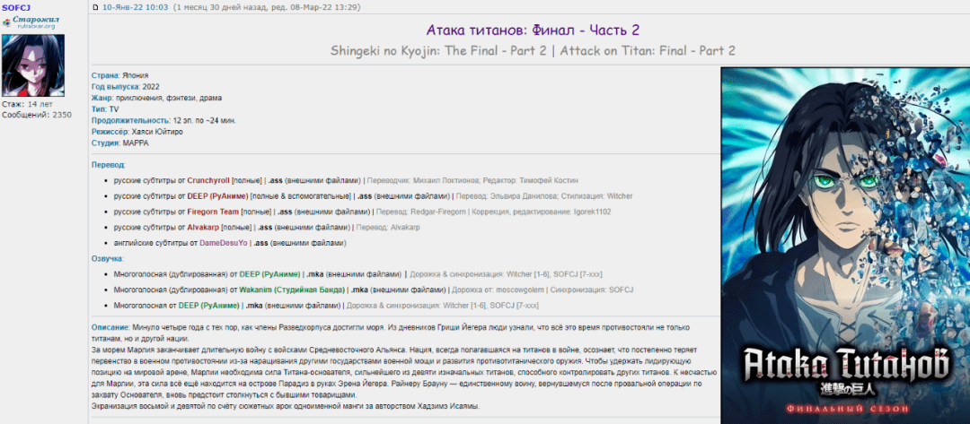970x424 pixels.
Task: Click the Shingeki no Kyojin English subtitle heading
Action: tap(533, 51)
